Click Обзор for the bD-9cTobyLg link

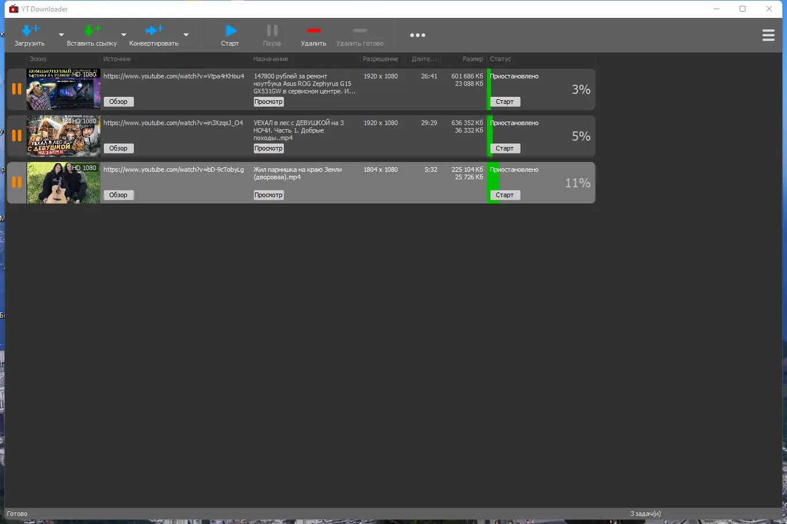[118, 195]
